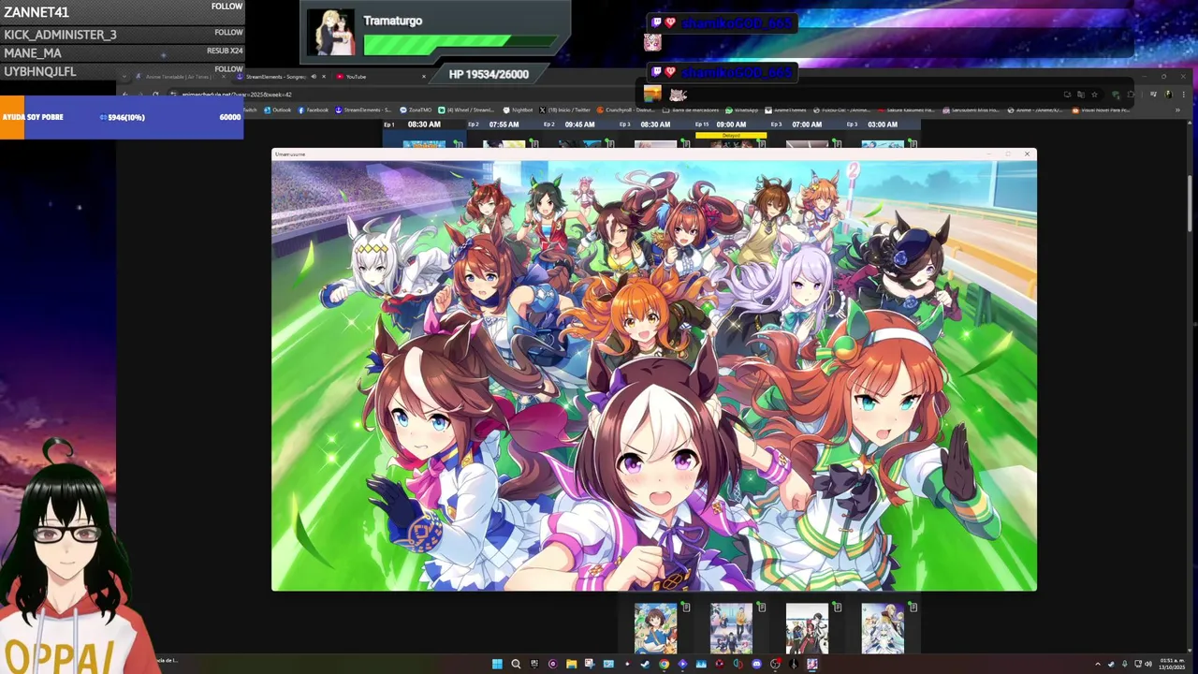1198x674 pixels.
Task: Close the YouTube browser tab
Action: [x=423, y=77]
